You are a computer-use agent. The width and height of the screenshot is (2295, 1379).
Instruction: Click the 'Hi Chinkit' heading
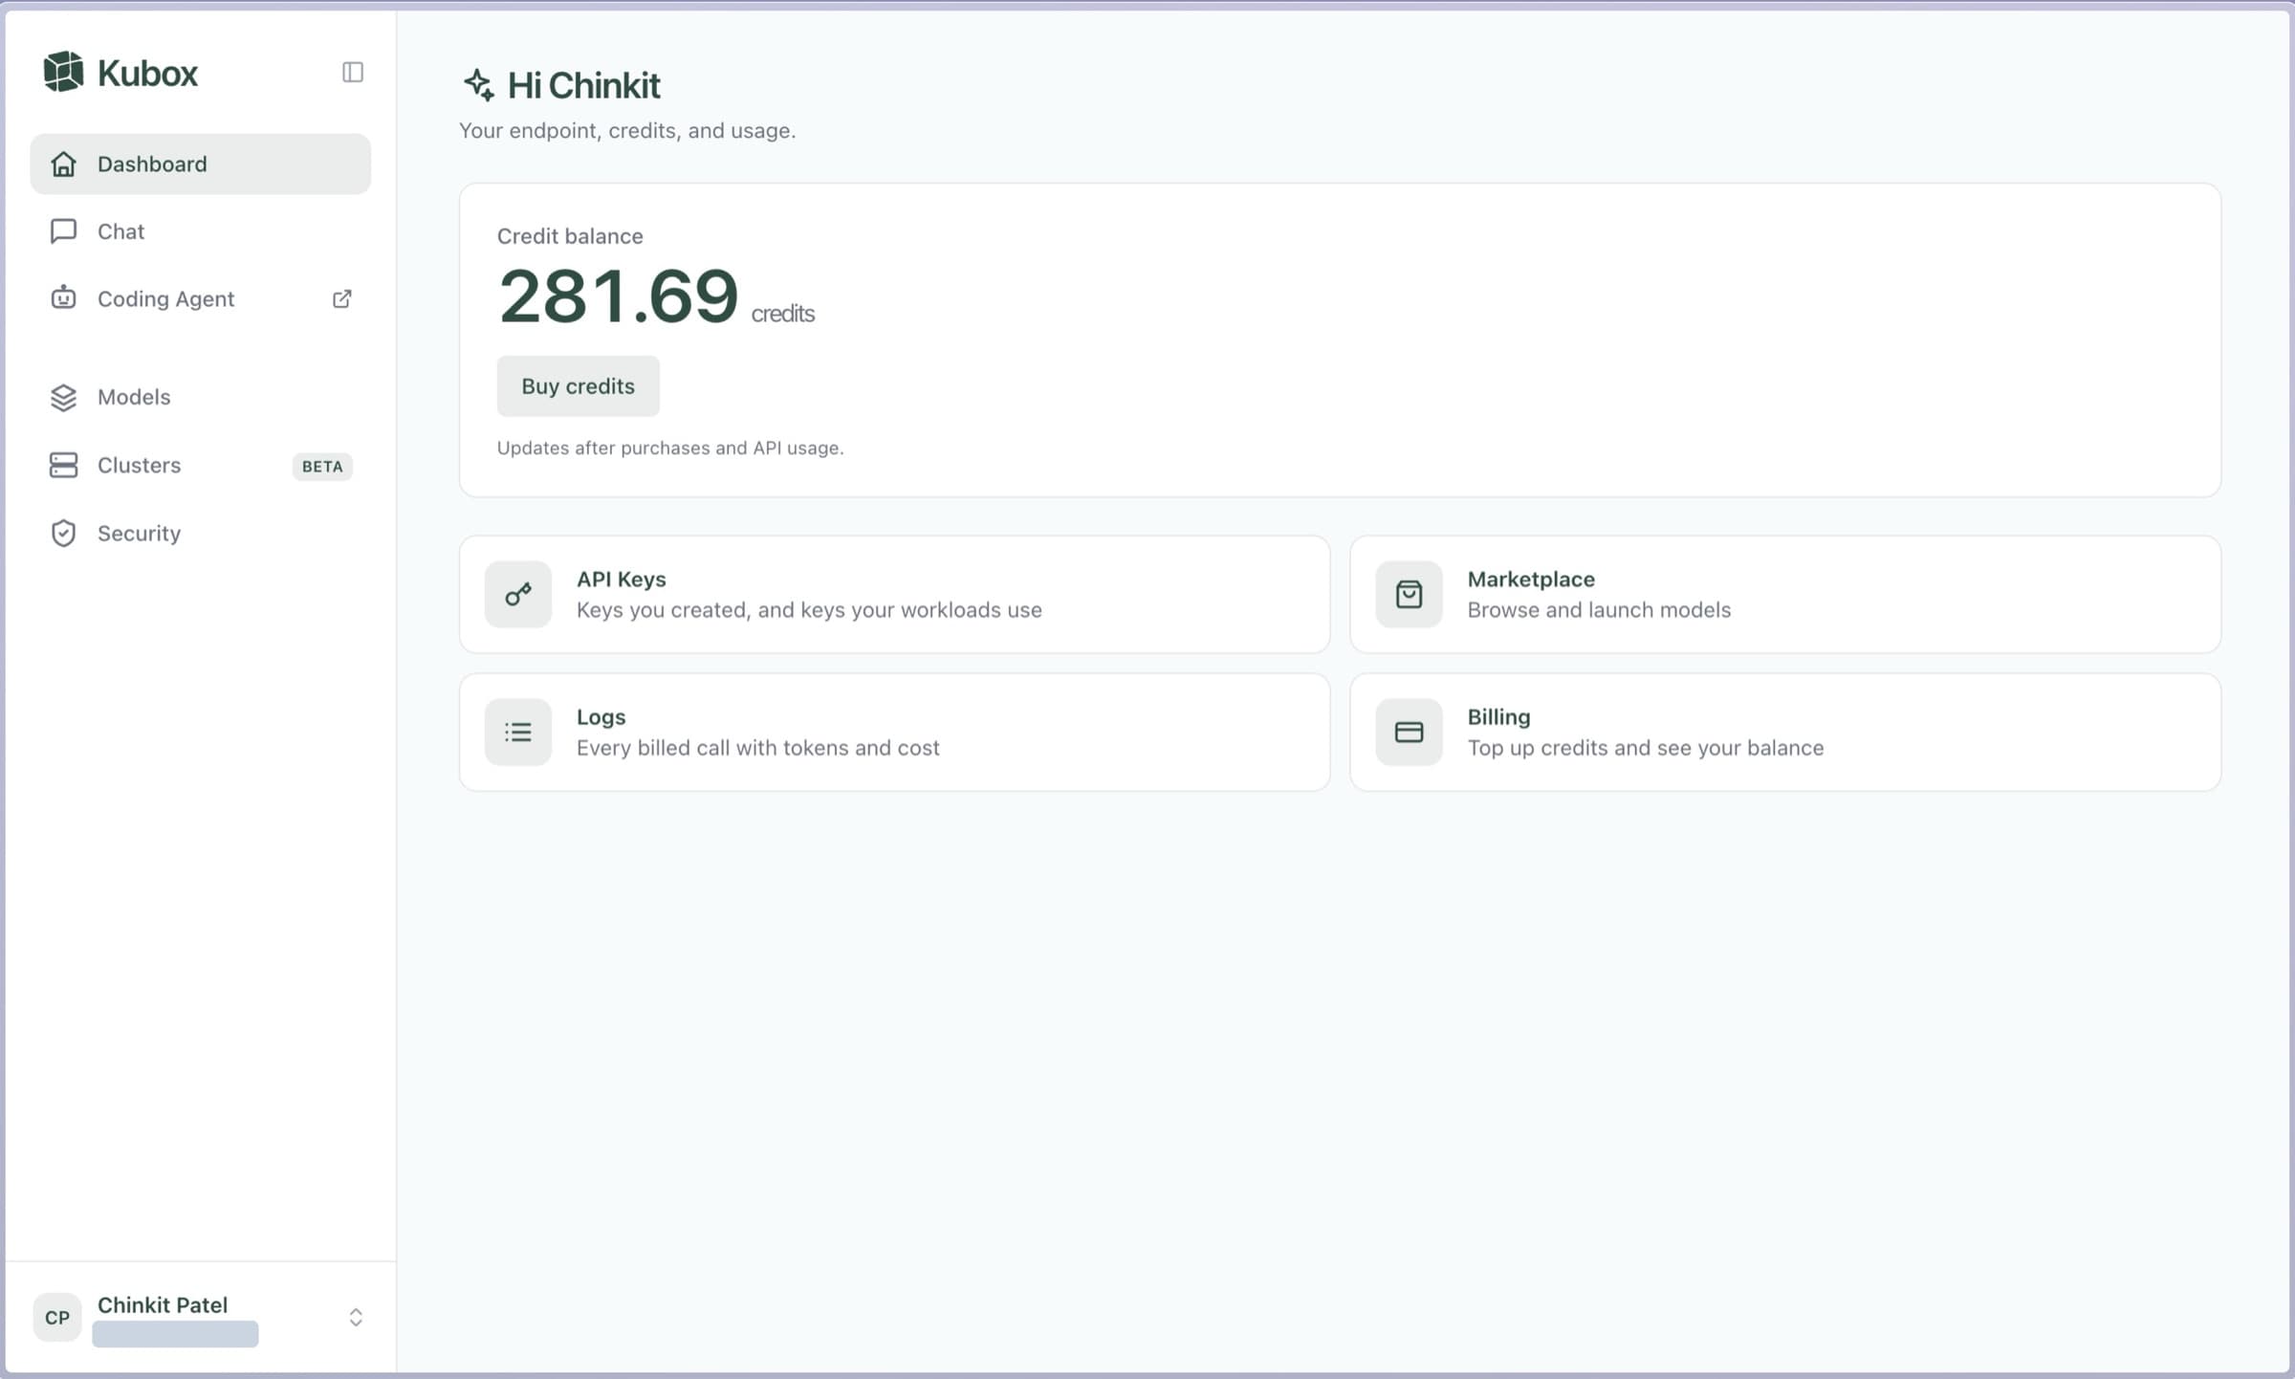(x=583, y=85)
